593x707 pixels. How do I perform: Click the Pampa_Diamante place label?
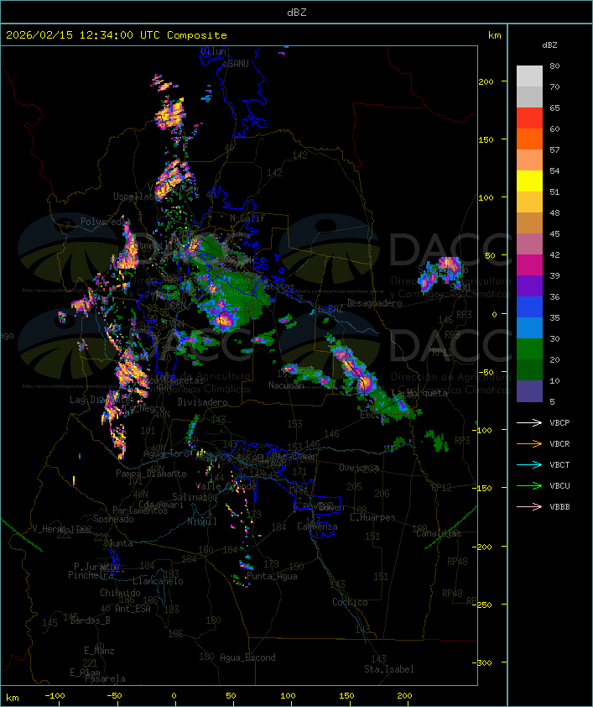(151, 474)
